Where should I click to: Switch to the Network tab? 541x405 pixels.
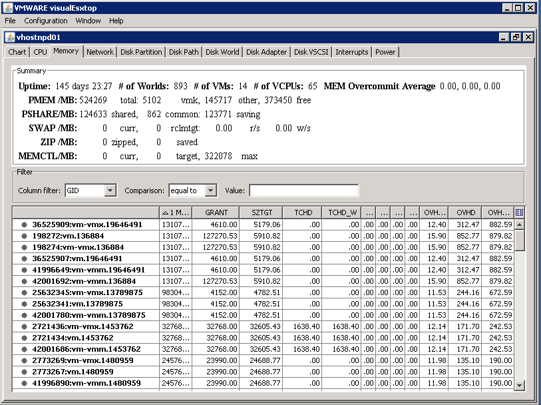(x=100, y=52)
